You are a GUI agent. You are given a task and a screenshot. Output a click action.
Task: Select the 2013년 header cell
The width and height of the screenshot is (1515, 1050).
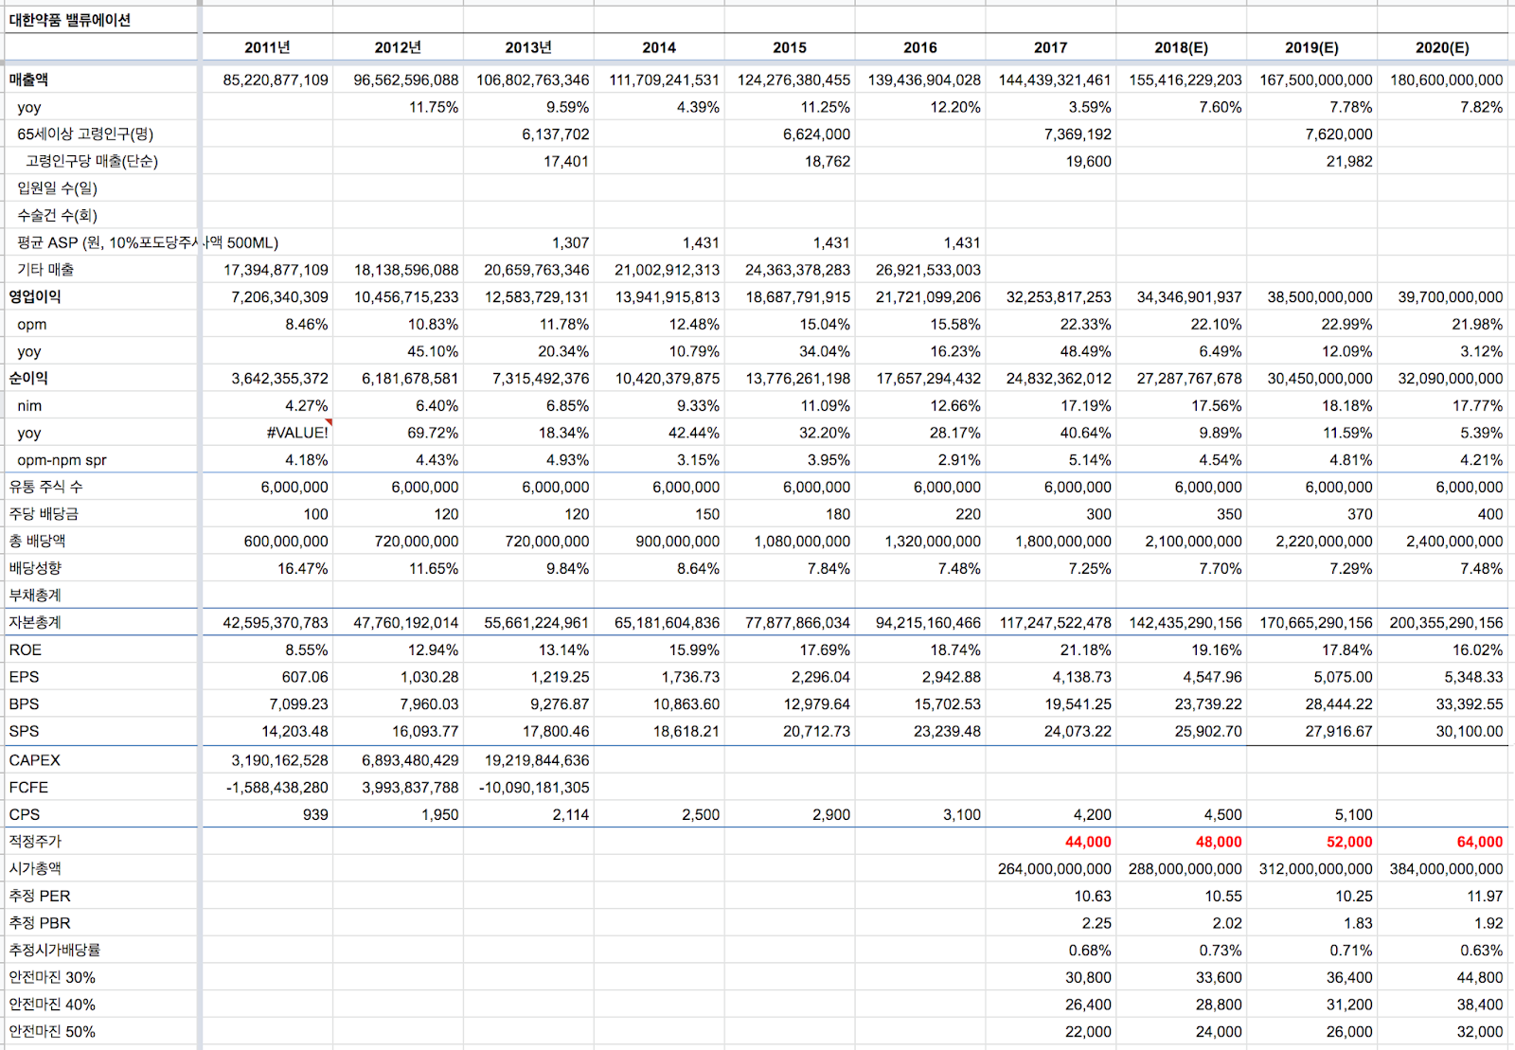(x=528, y=47)
